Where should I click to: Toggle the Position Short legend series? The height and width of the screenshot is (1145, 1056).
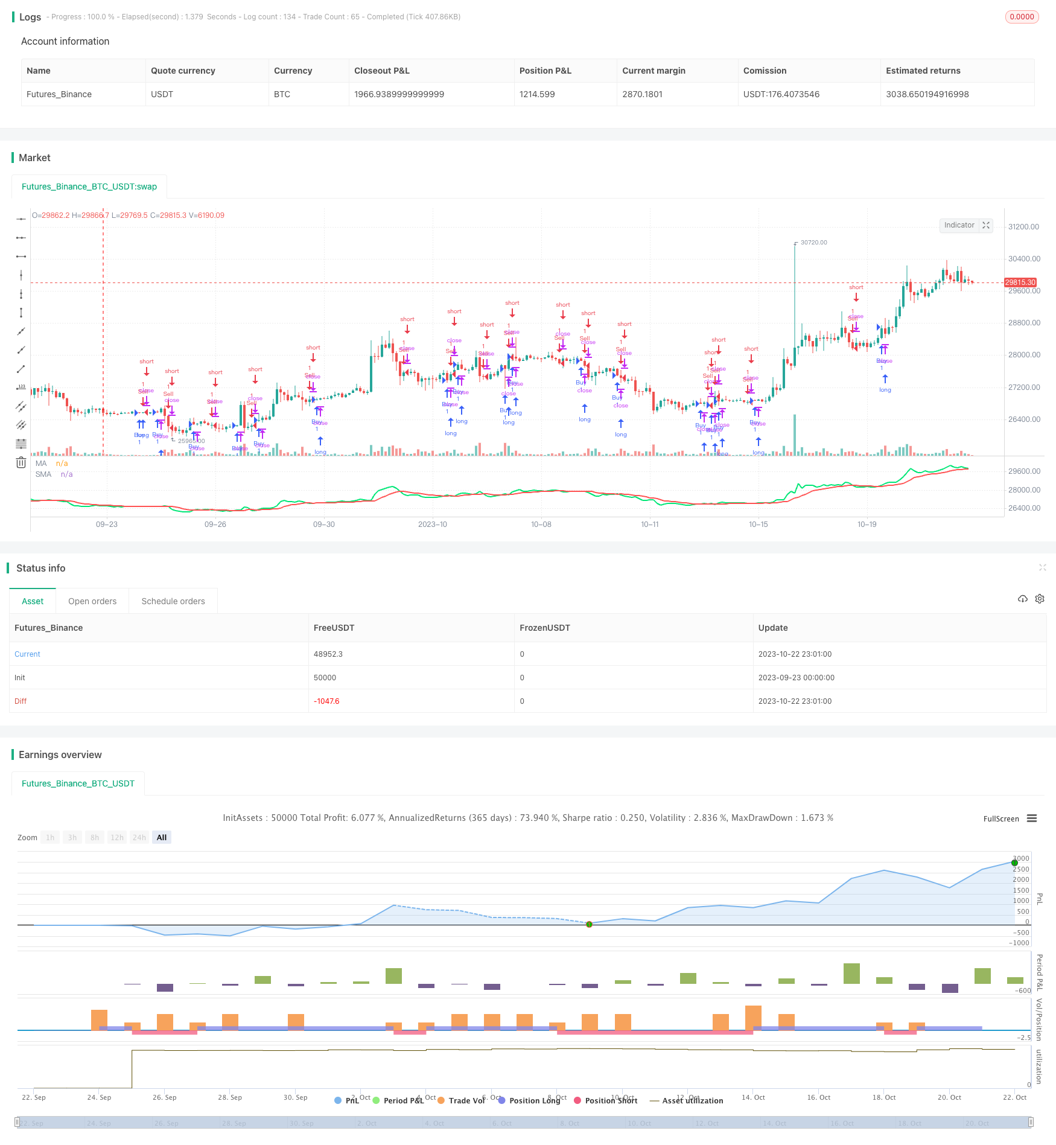[x=605, y=1100]
